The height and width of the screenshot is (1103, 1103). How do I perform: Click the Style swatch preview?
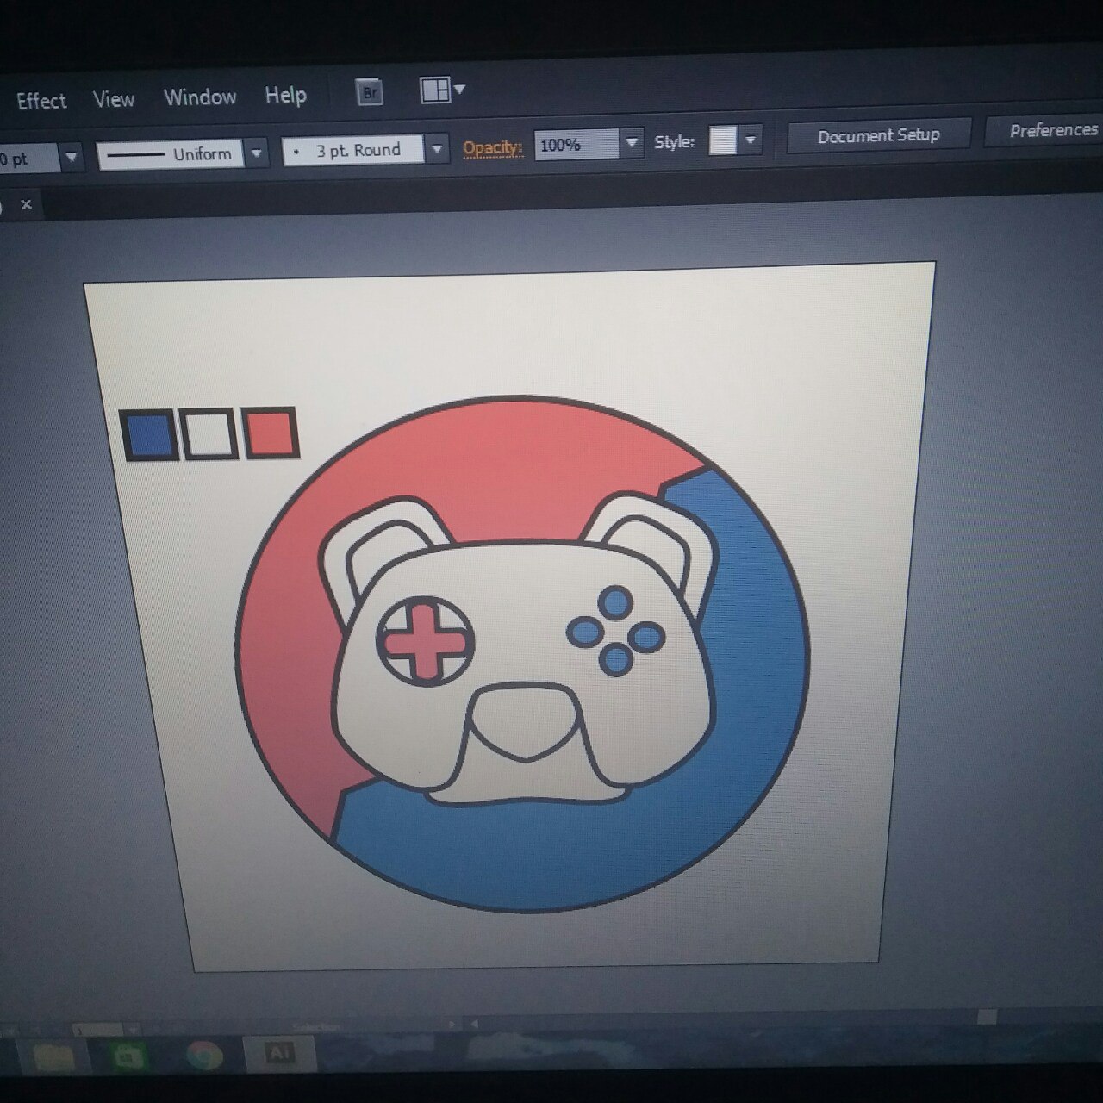click(x=722, y=140)
